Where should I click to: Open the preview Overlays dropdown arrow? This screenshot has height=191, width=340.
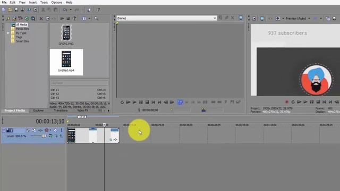click(x=321, y=19)
